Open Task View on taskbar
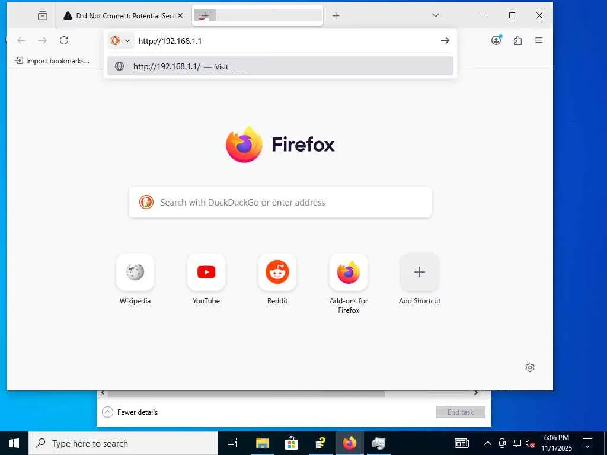607x455 pixels. (x=232, y=443)
